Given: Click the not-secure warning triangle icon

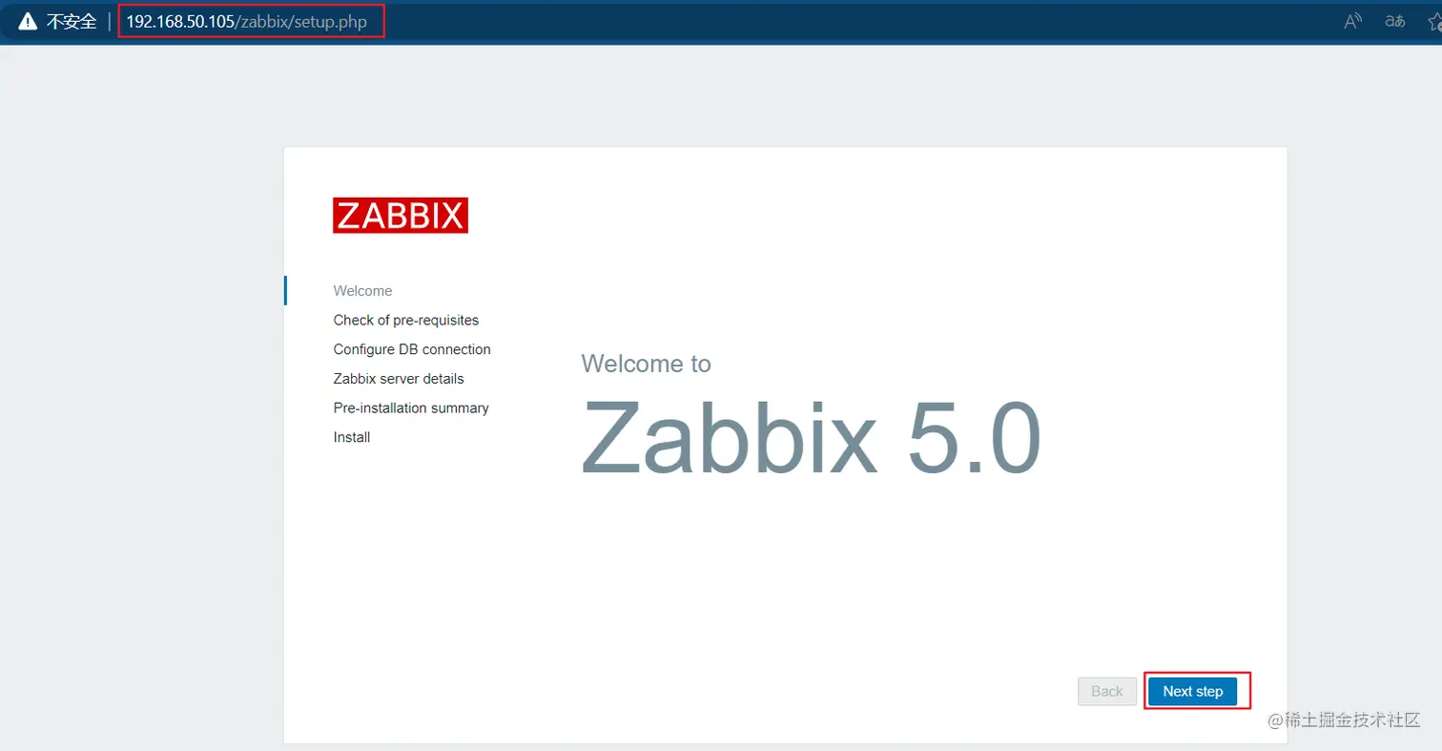Looking at the screenshot, I should click(28, 21).
